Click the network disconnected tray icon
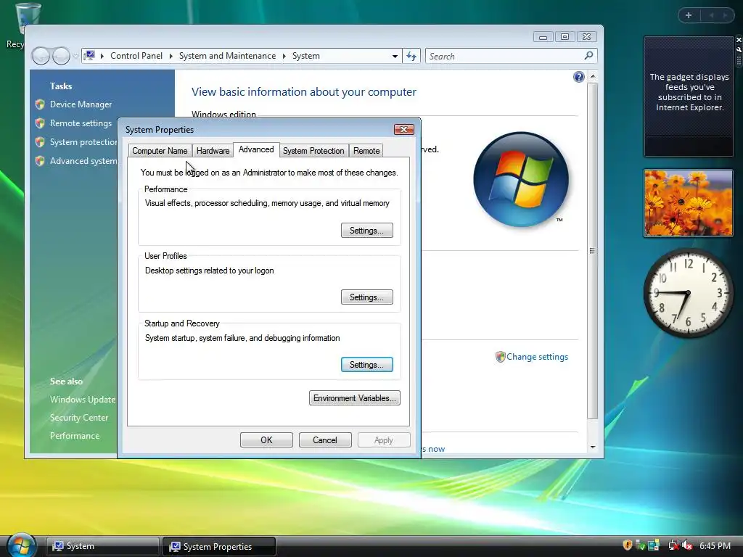Image resolution: width=743 pixels, height=557 pixels. (x=673, y=545)
